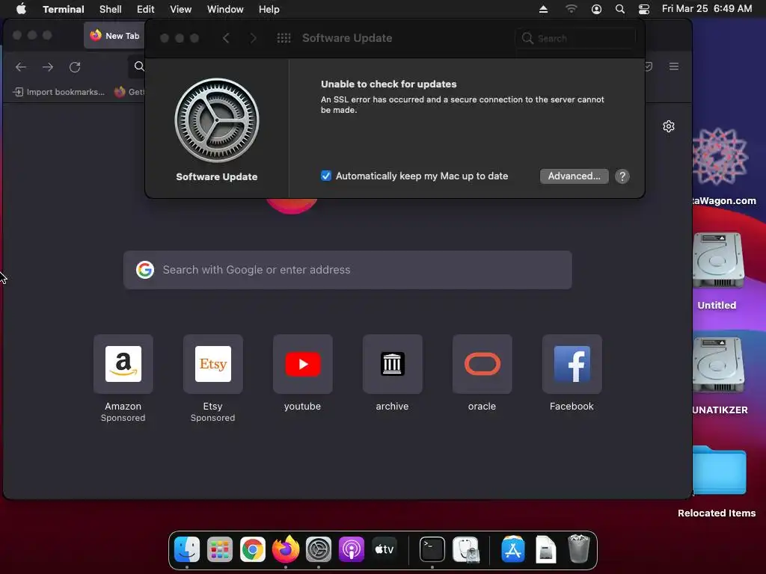This screenshot has height=574, width=766.
Task: Open Control Center in menu bar
Action: coord(644,9)
